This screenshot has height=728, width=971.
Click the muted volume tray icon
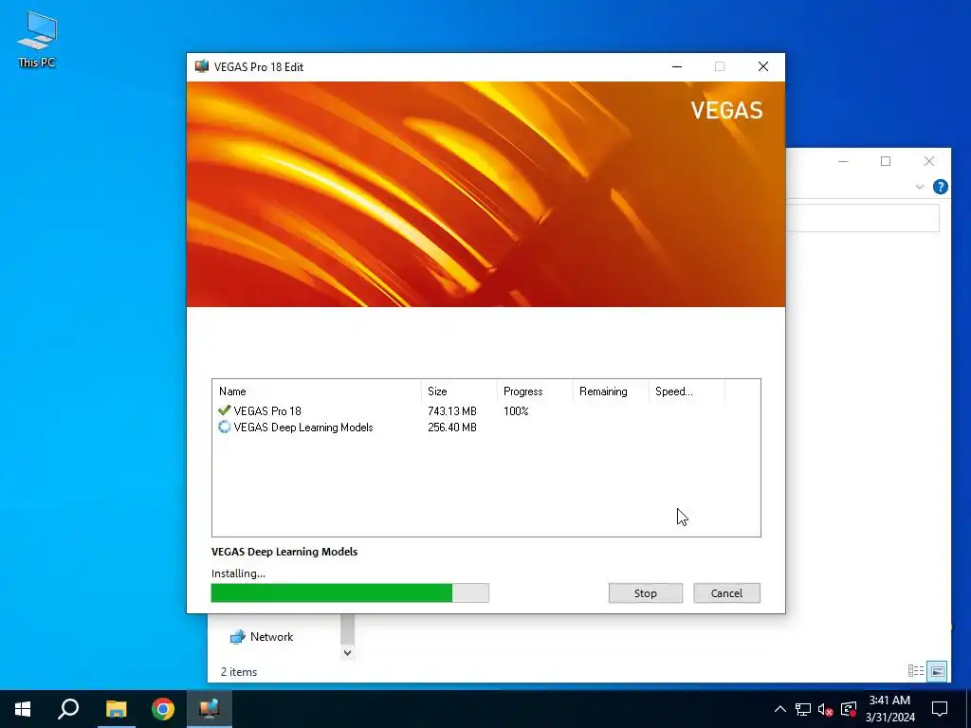point(826,709)
